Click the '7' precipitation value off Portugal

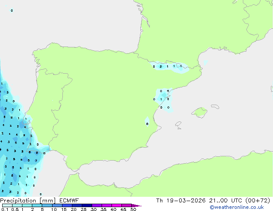point(36,161)
